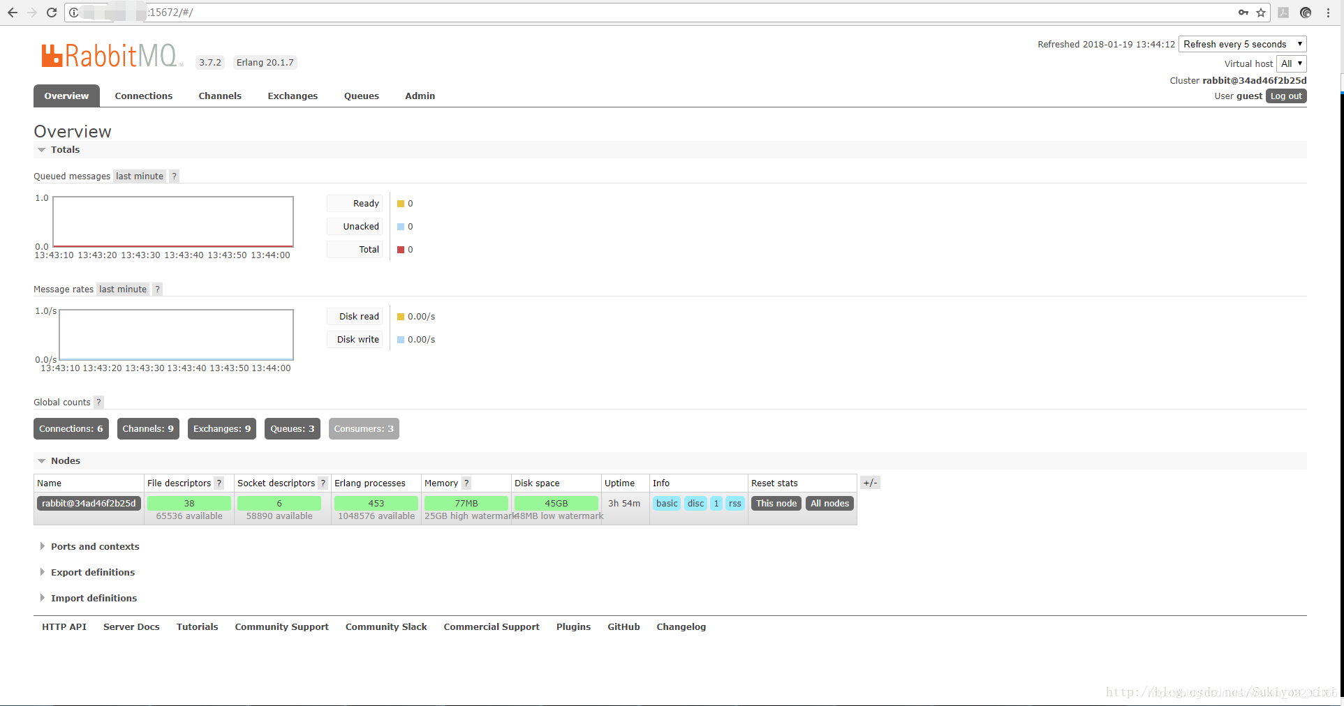Reset stats for This node
1344x706 pixels.
[x=776, y=504]
